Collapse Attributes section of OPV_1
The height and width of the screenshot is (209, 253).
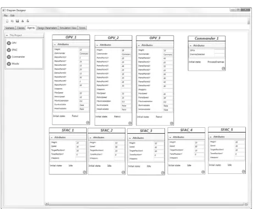pos(55,44)
